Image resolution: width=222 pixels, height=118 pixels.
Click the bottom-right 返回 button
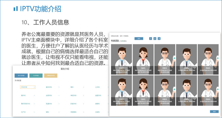click(x=214, y=112)
